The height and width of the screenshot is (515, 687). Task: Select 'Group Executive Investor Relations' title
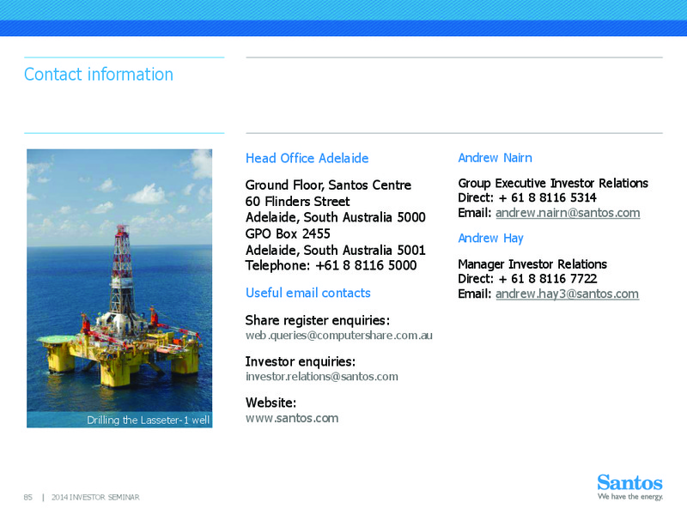[553, 183]
